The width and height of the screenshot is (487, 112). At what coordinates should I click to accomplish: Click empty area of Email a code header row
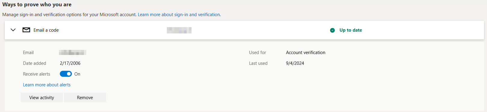(x=259, y=30)
